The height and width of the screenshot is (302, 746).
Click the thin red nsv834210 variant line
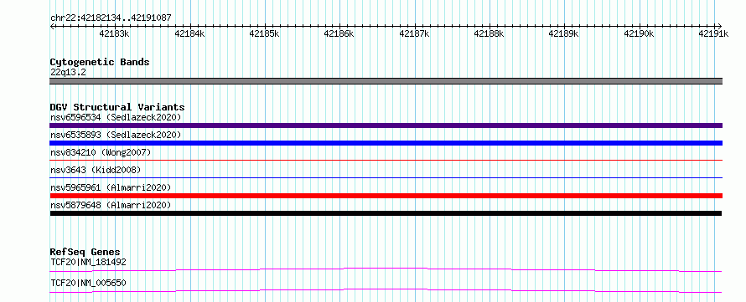pyautogui.click(x=386, y=161)
